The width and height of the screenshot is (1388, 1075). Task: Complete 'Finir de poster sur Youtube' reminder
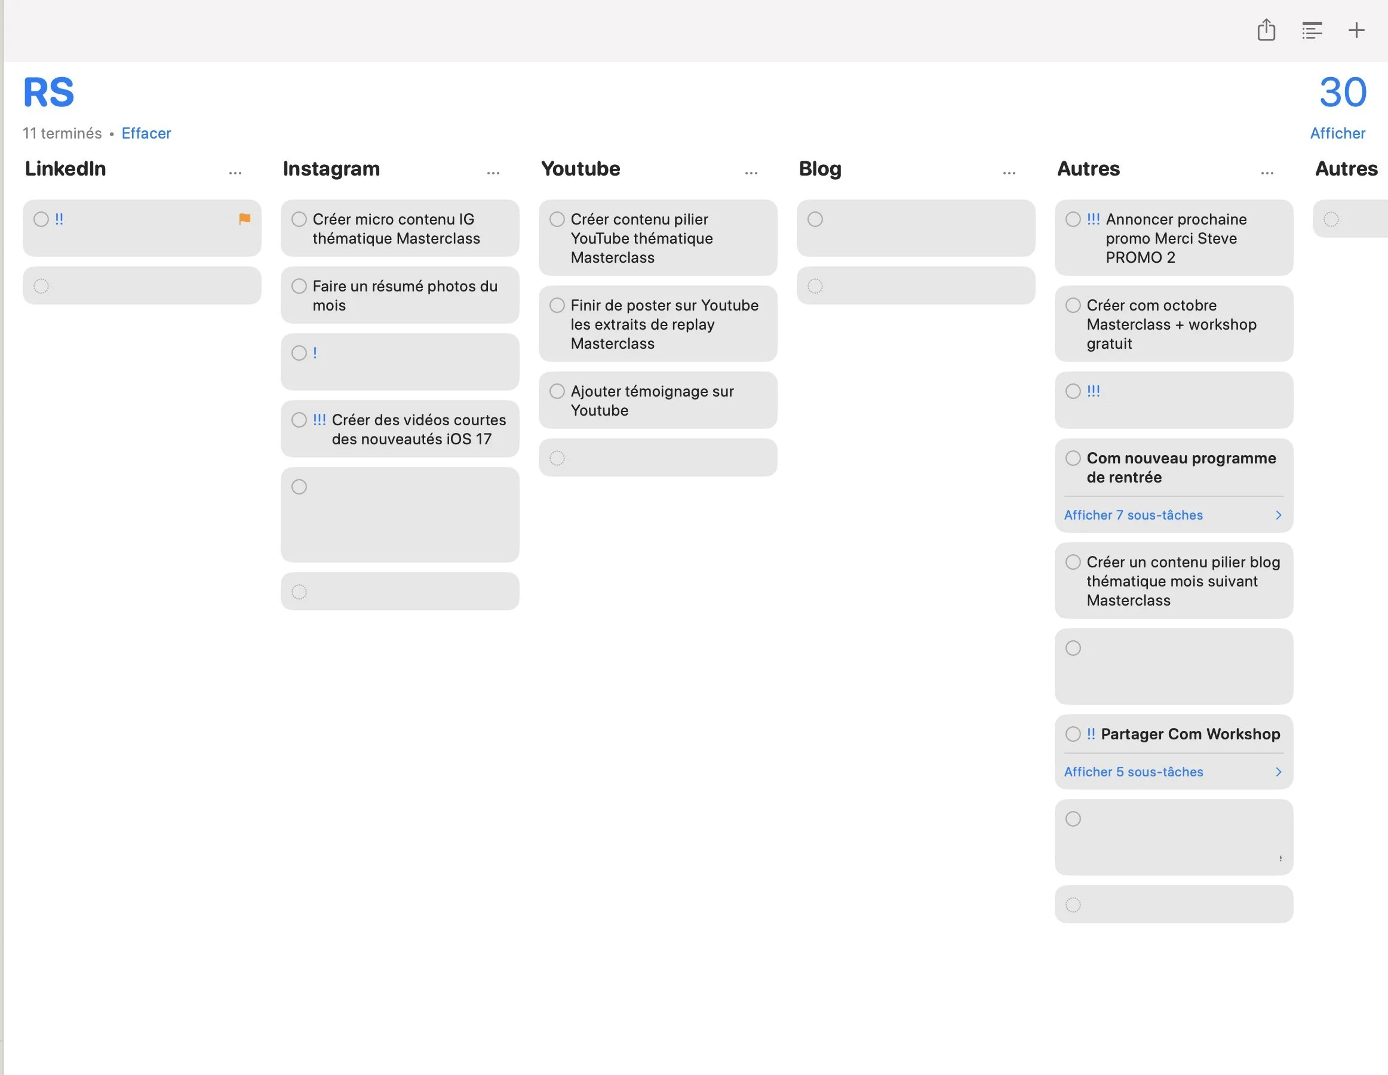point(557,306)
